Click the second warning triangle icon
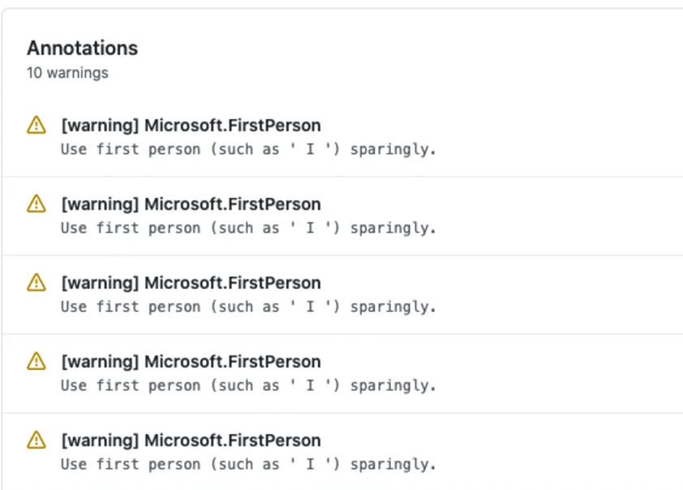Viewport: 683px width, 490px height. [x=36, y=204]
